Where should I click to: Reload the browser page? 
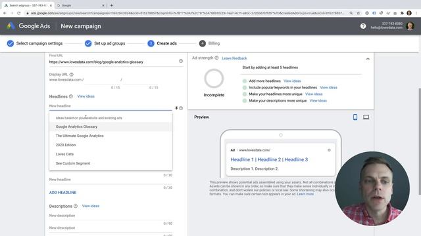(x=19, y=13)
